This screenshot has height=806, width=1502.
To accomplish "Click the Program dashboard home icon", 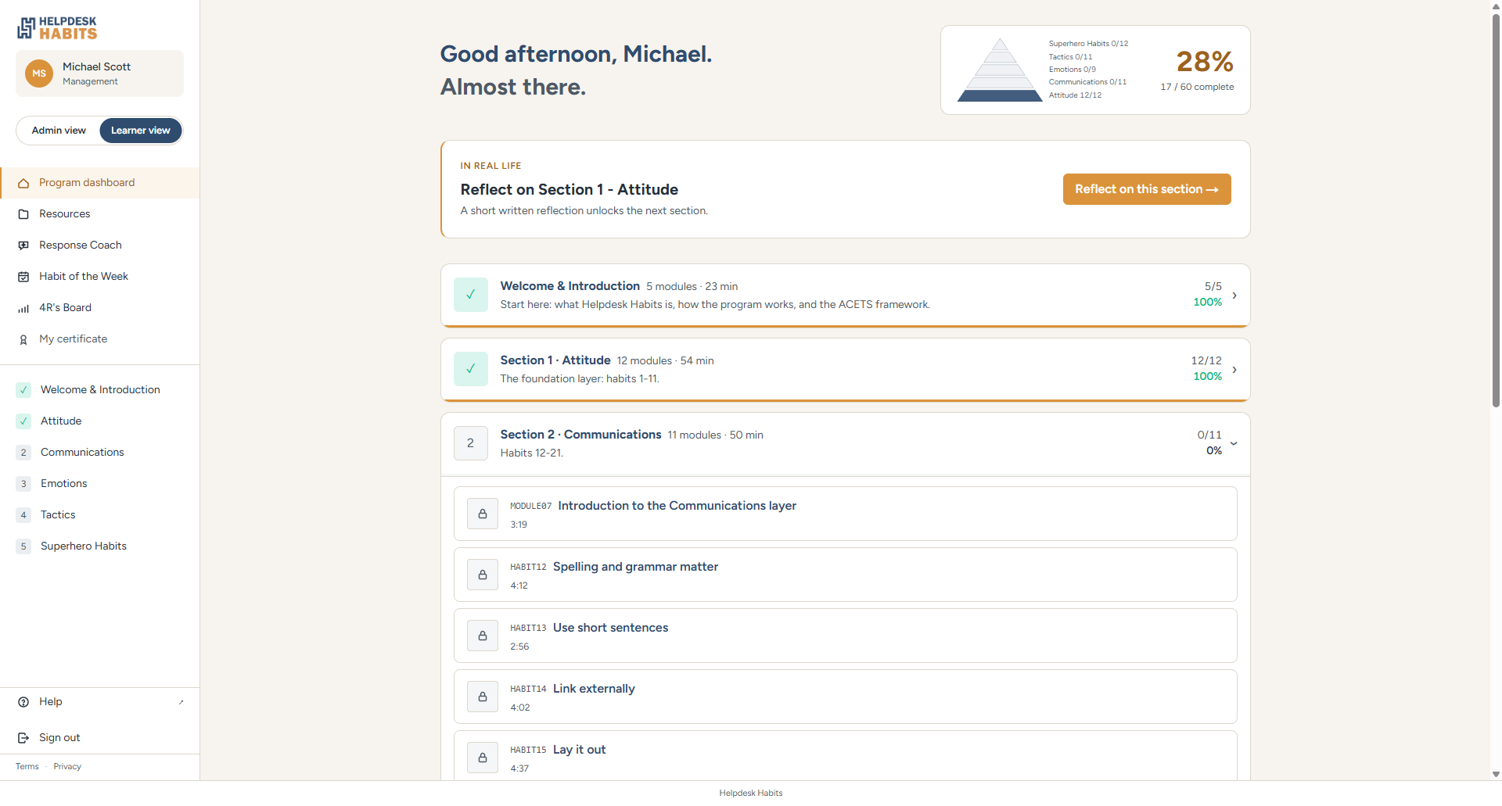I will click(23, 183).
